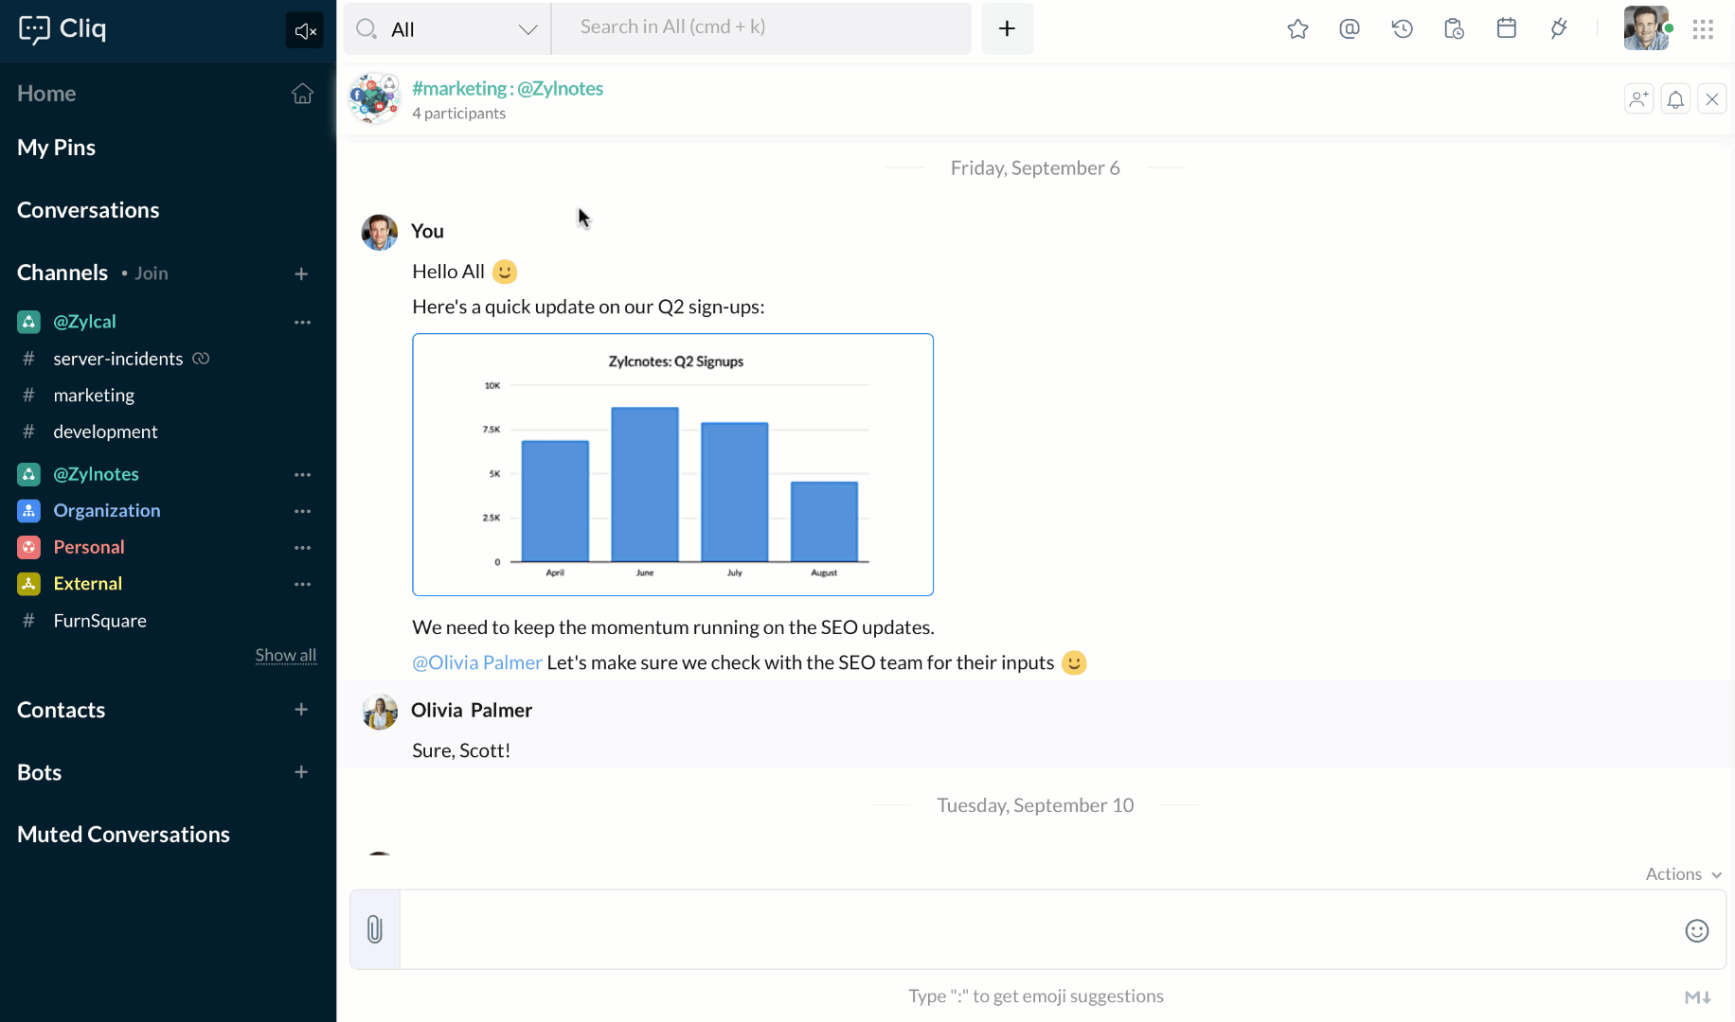The width and height of the screenshot is (1735, 1022).
Task: Click Olivia Palmer sender name
Action: coord(472,710)
